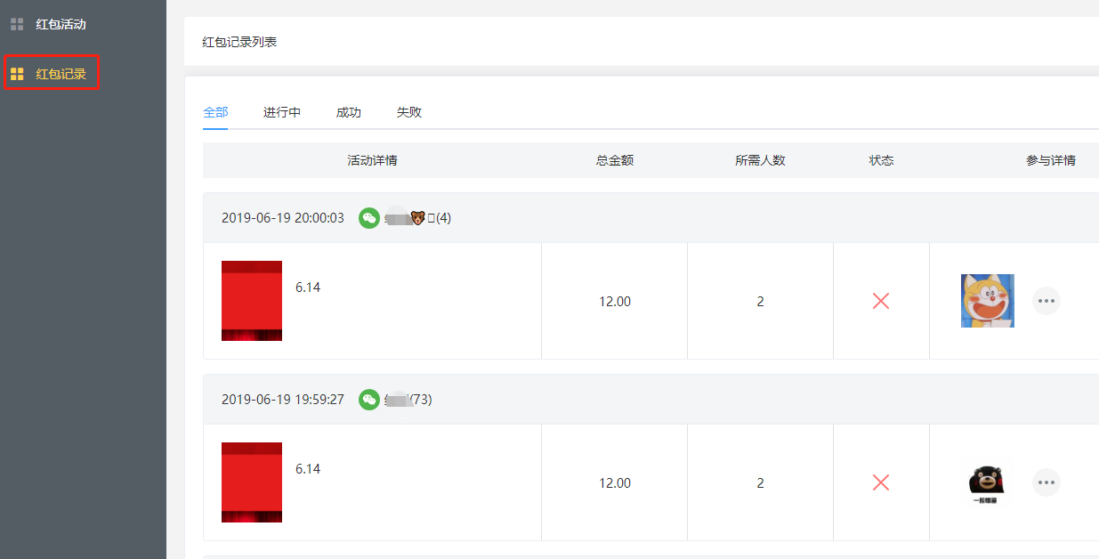
Task: Switch to the 进行中 tab
Action: pos(282,112)
